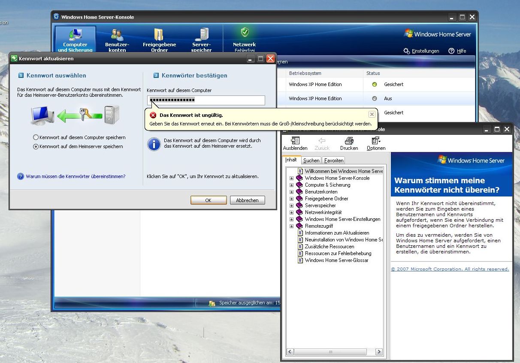The width and height of the screenshot is (520, 363).
Task: Open Optionen menu in help window
Action: (376, 143)
